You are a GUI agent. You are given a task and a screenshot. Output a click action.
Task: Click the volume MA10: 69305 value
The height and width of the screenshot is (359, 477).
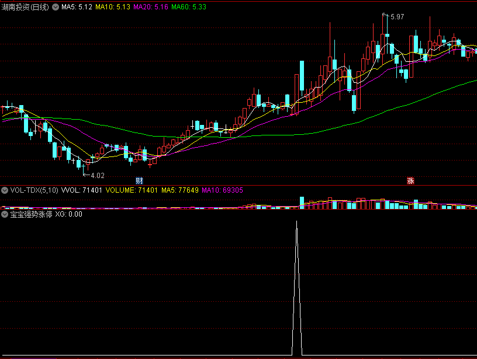[222, 190]
